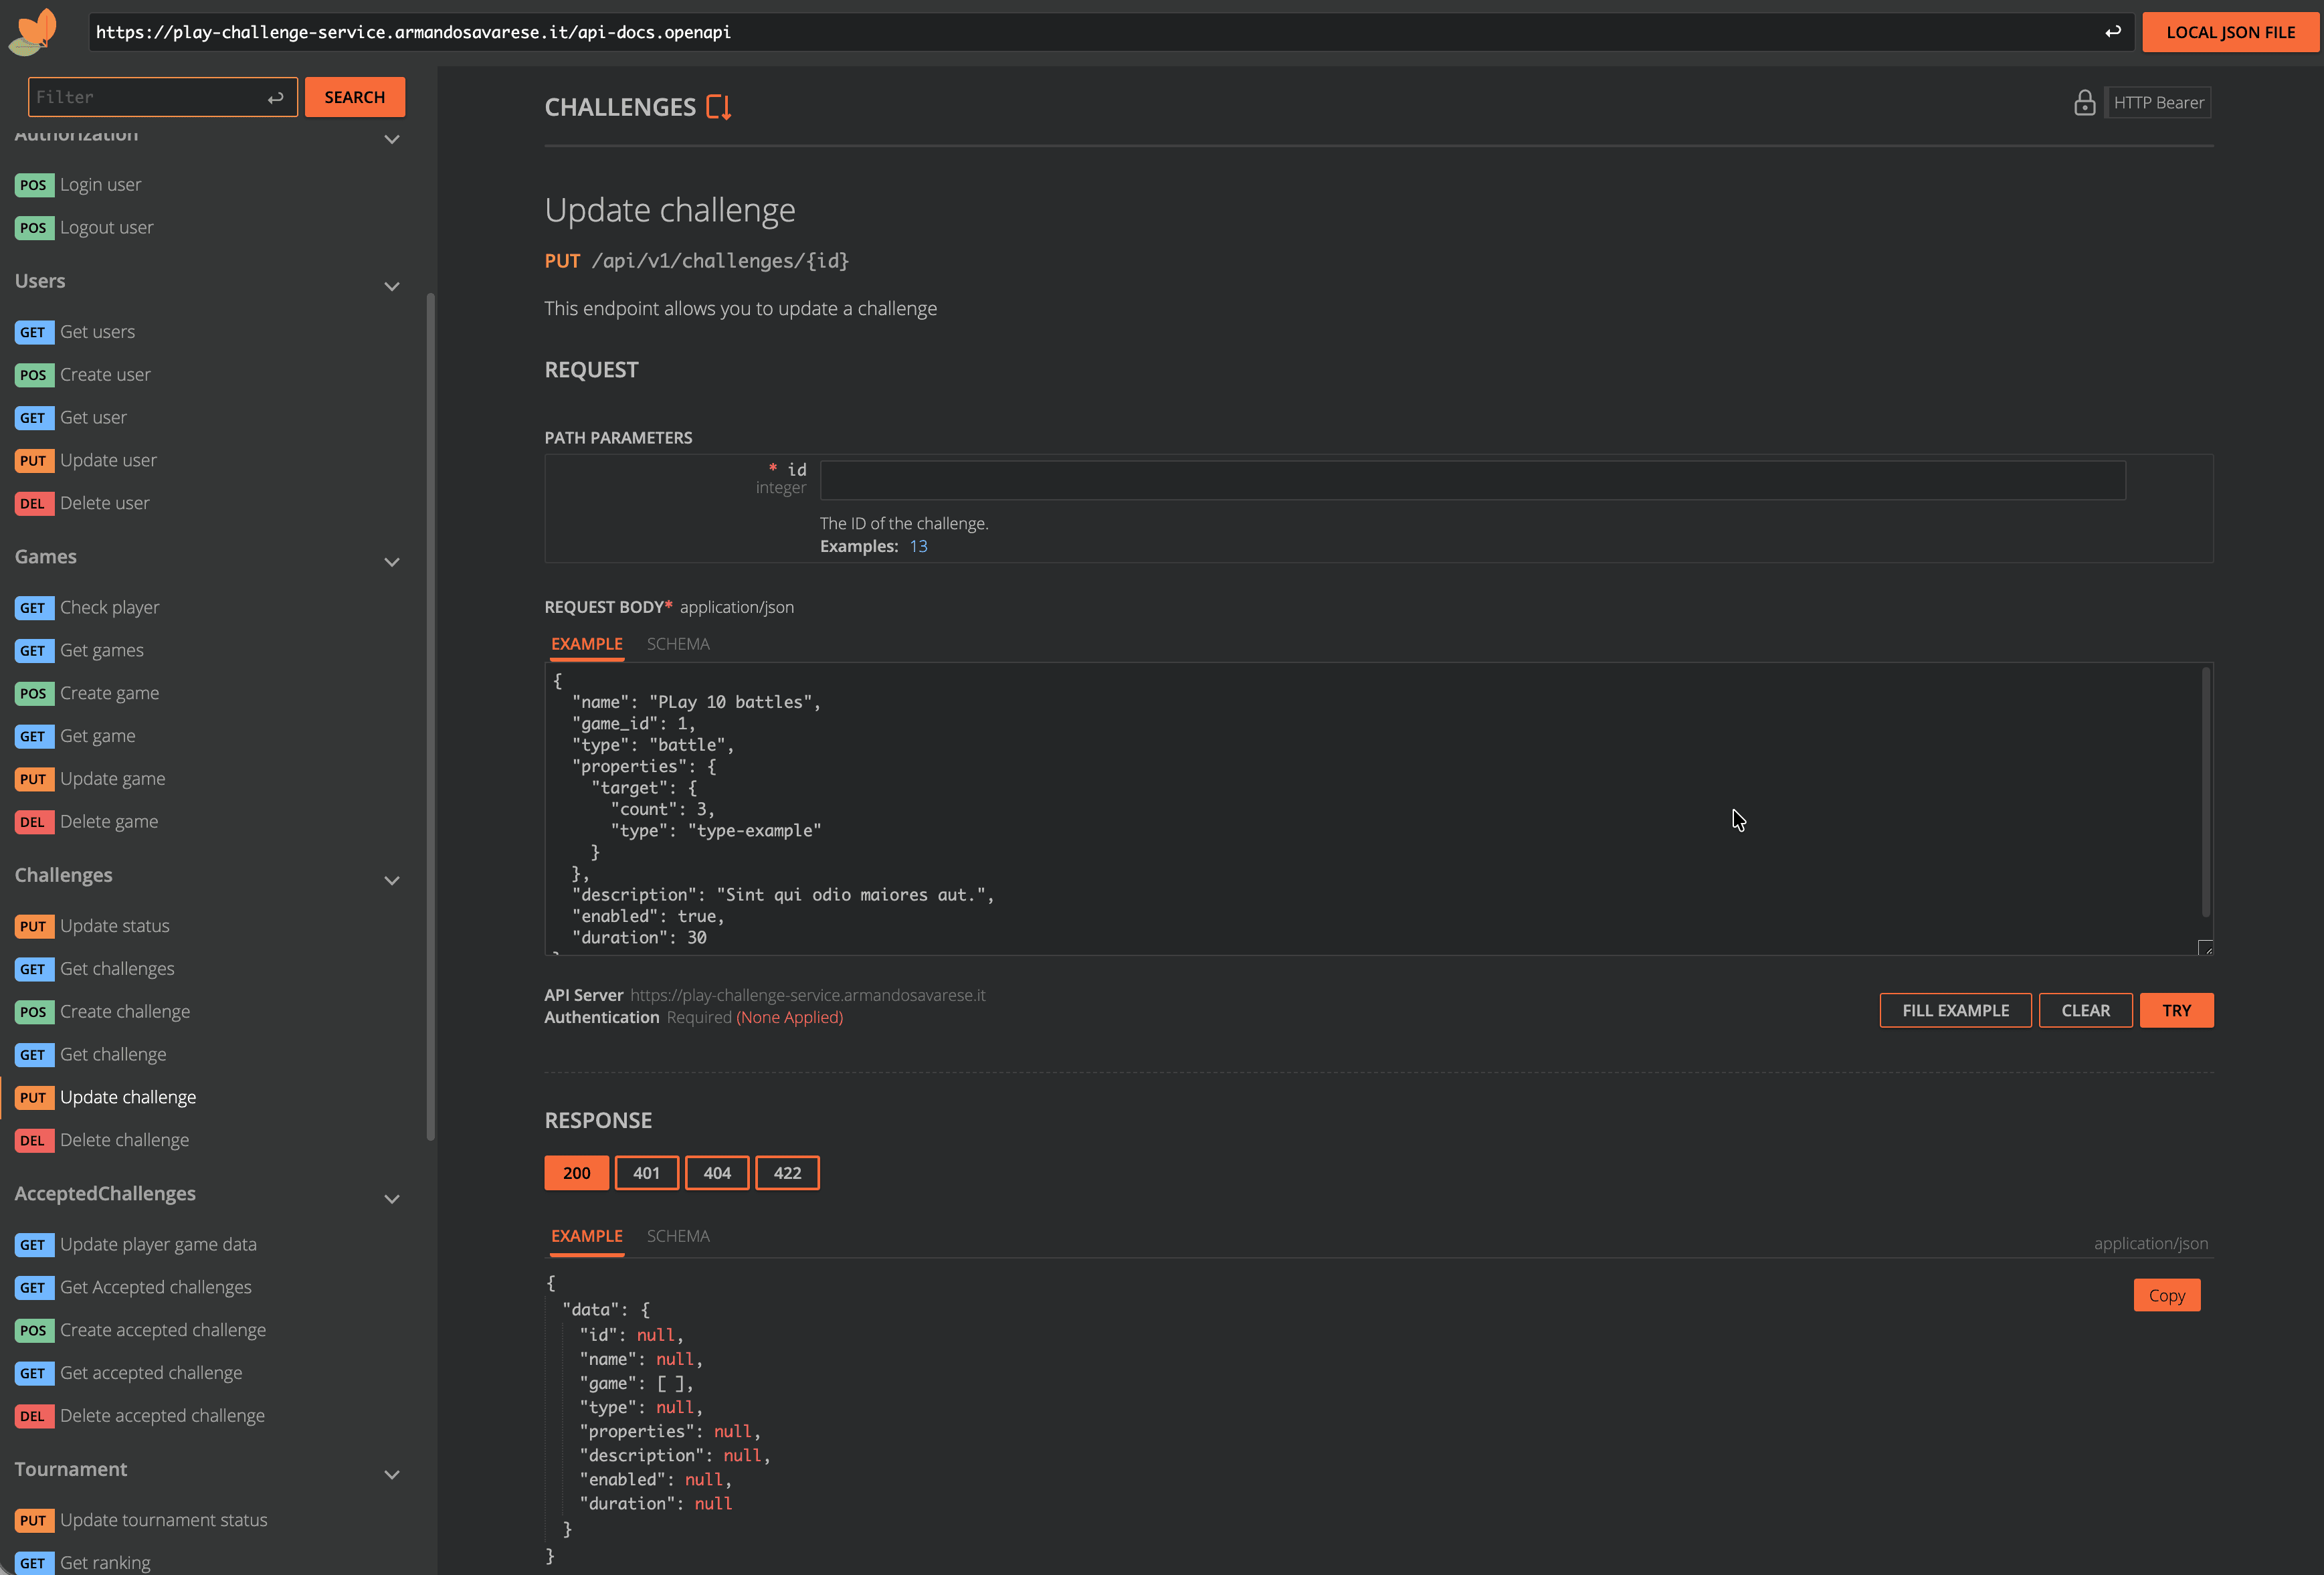Image resolution: width=2324 pixels, height=1575 pixels.
Task: Click the expand icon beside CHALLENGES heading
Action: click(x=719, y=107)
